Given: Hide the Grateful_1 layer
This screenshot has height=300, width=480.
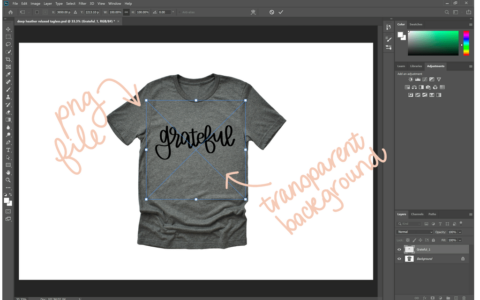Looking at the screenshot, I should [x=399, y=249].
